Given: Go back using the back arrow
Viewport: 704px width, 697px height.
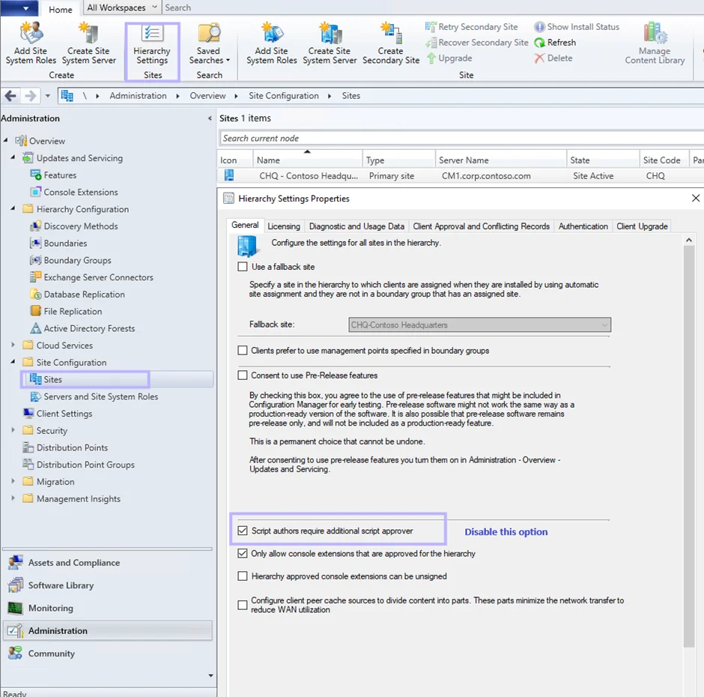Looking at the screenshot, I should pos(10,96).
